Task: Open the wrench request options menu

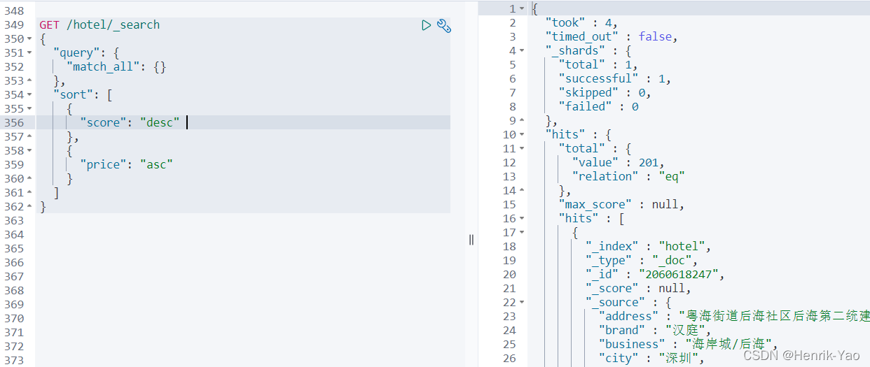Action: point(443,25)
